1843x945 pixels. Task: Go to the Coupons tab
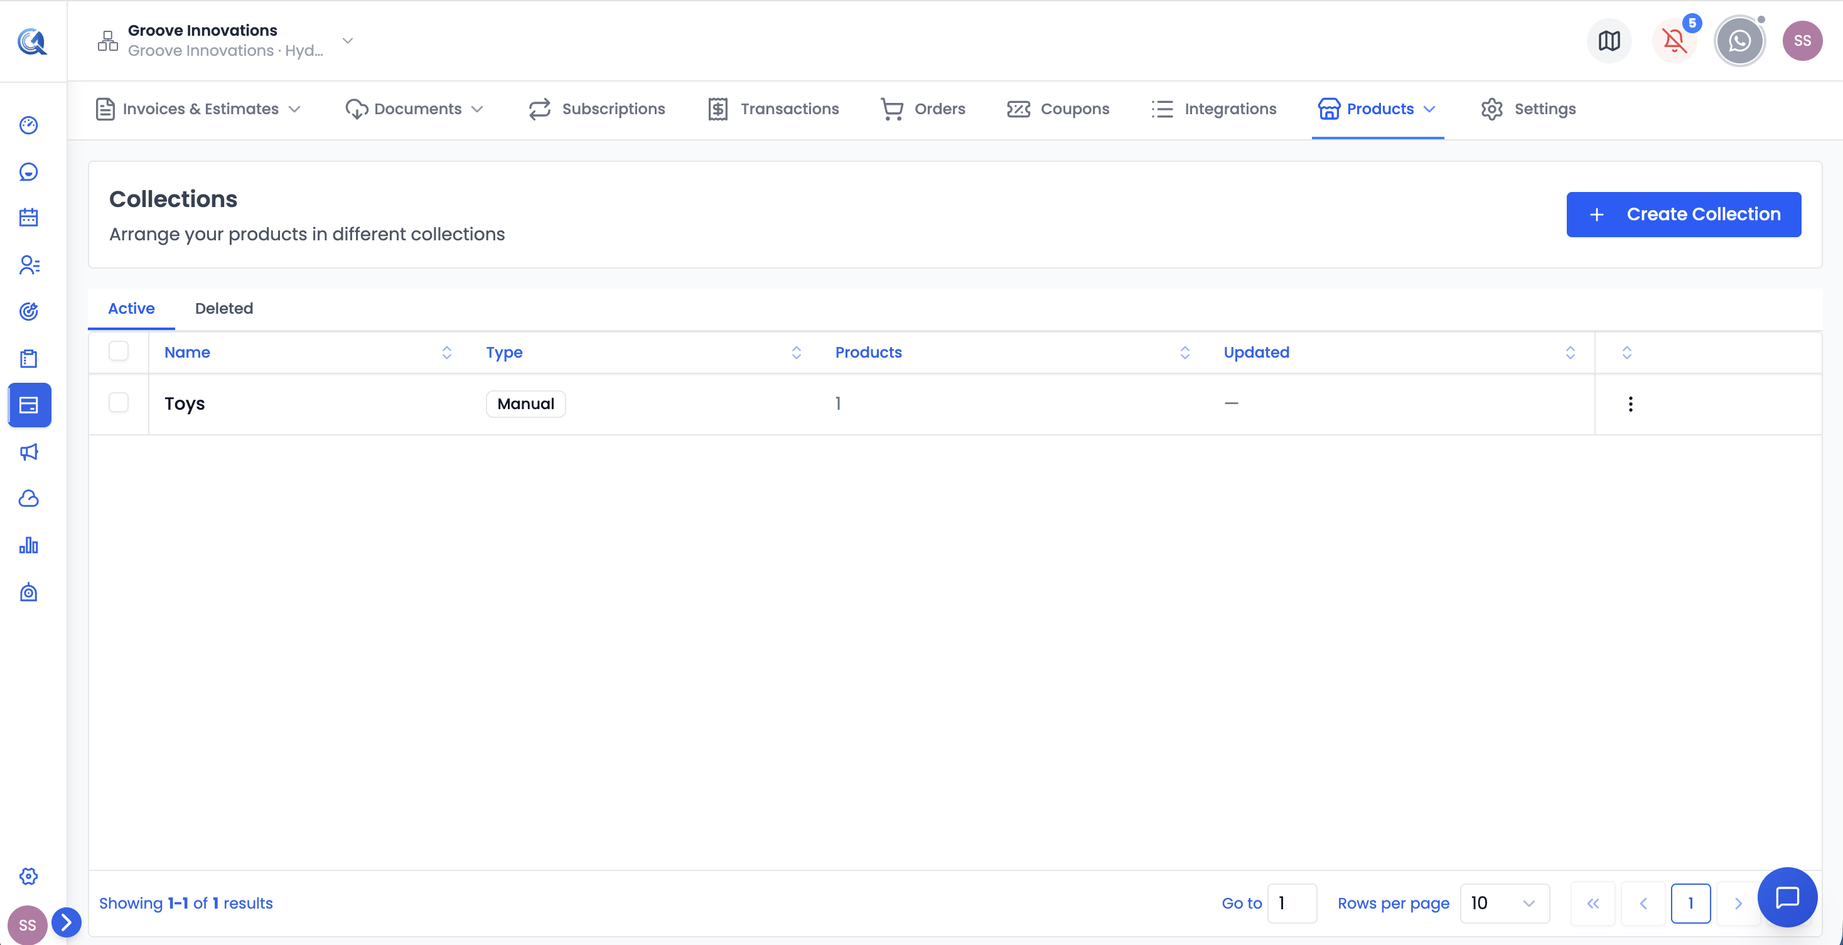coord(1058,109)
